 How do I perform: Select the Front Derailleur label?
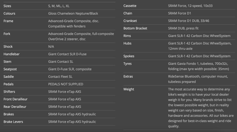15,99
